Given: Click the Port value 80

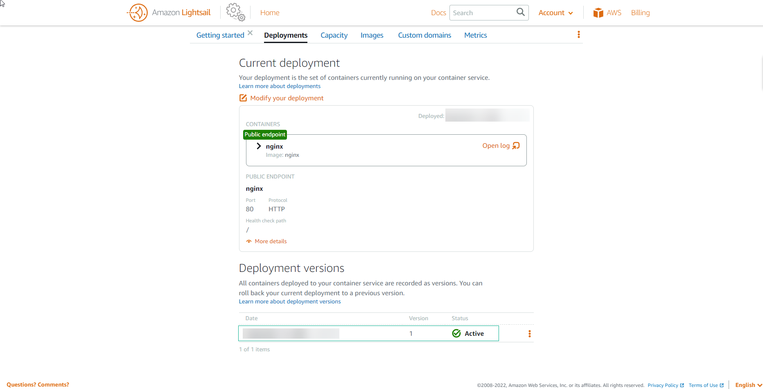Looking at the screenshot, I should click(x=250, y=209).
